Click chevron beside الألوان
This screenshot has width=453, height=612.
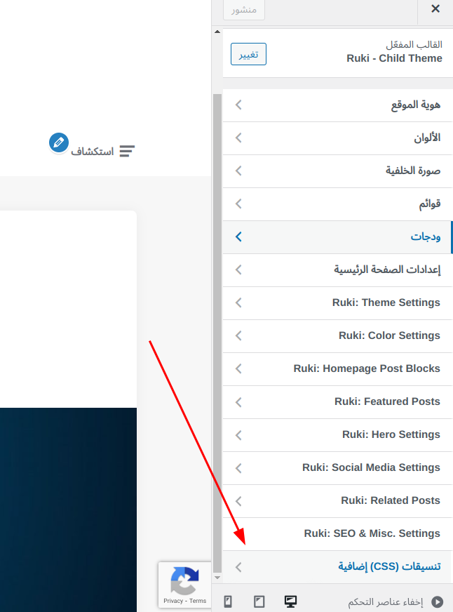pos(238,138)
